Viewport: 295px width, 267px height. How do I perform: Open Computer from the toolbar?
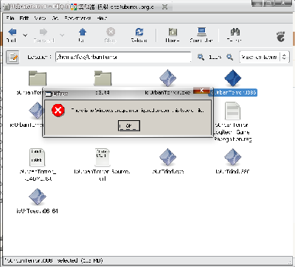click(x=201, y=32)
